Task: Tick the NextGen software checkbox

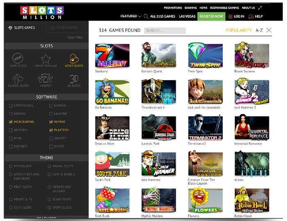Action: [11, 130]
